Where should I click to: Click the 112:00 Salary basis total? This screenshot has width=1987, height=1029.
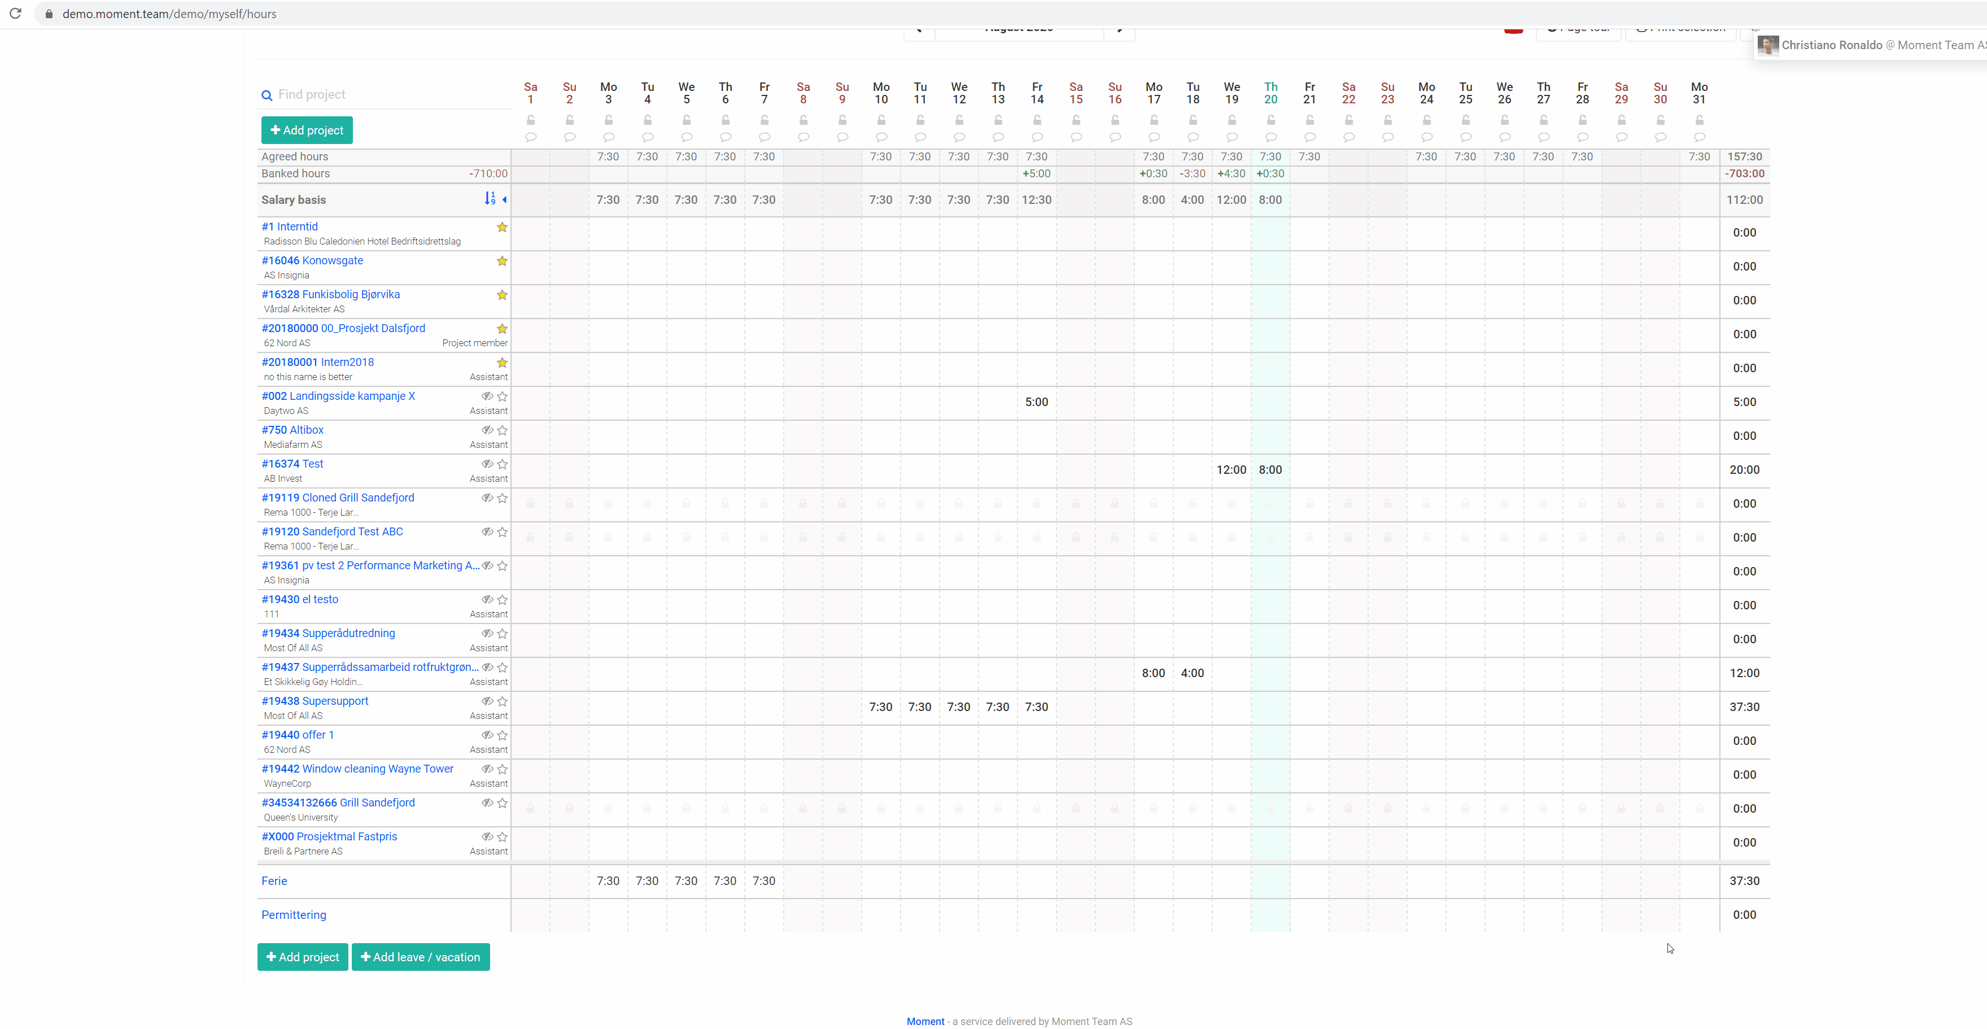1745,200
